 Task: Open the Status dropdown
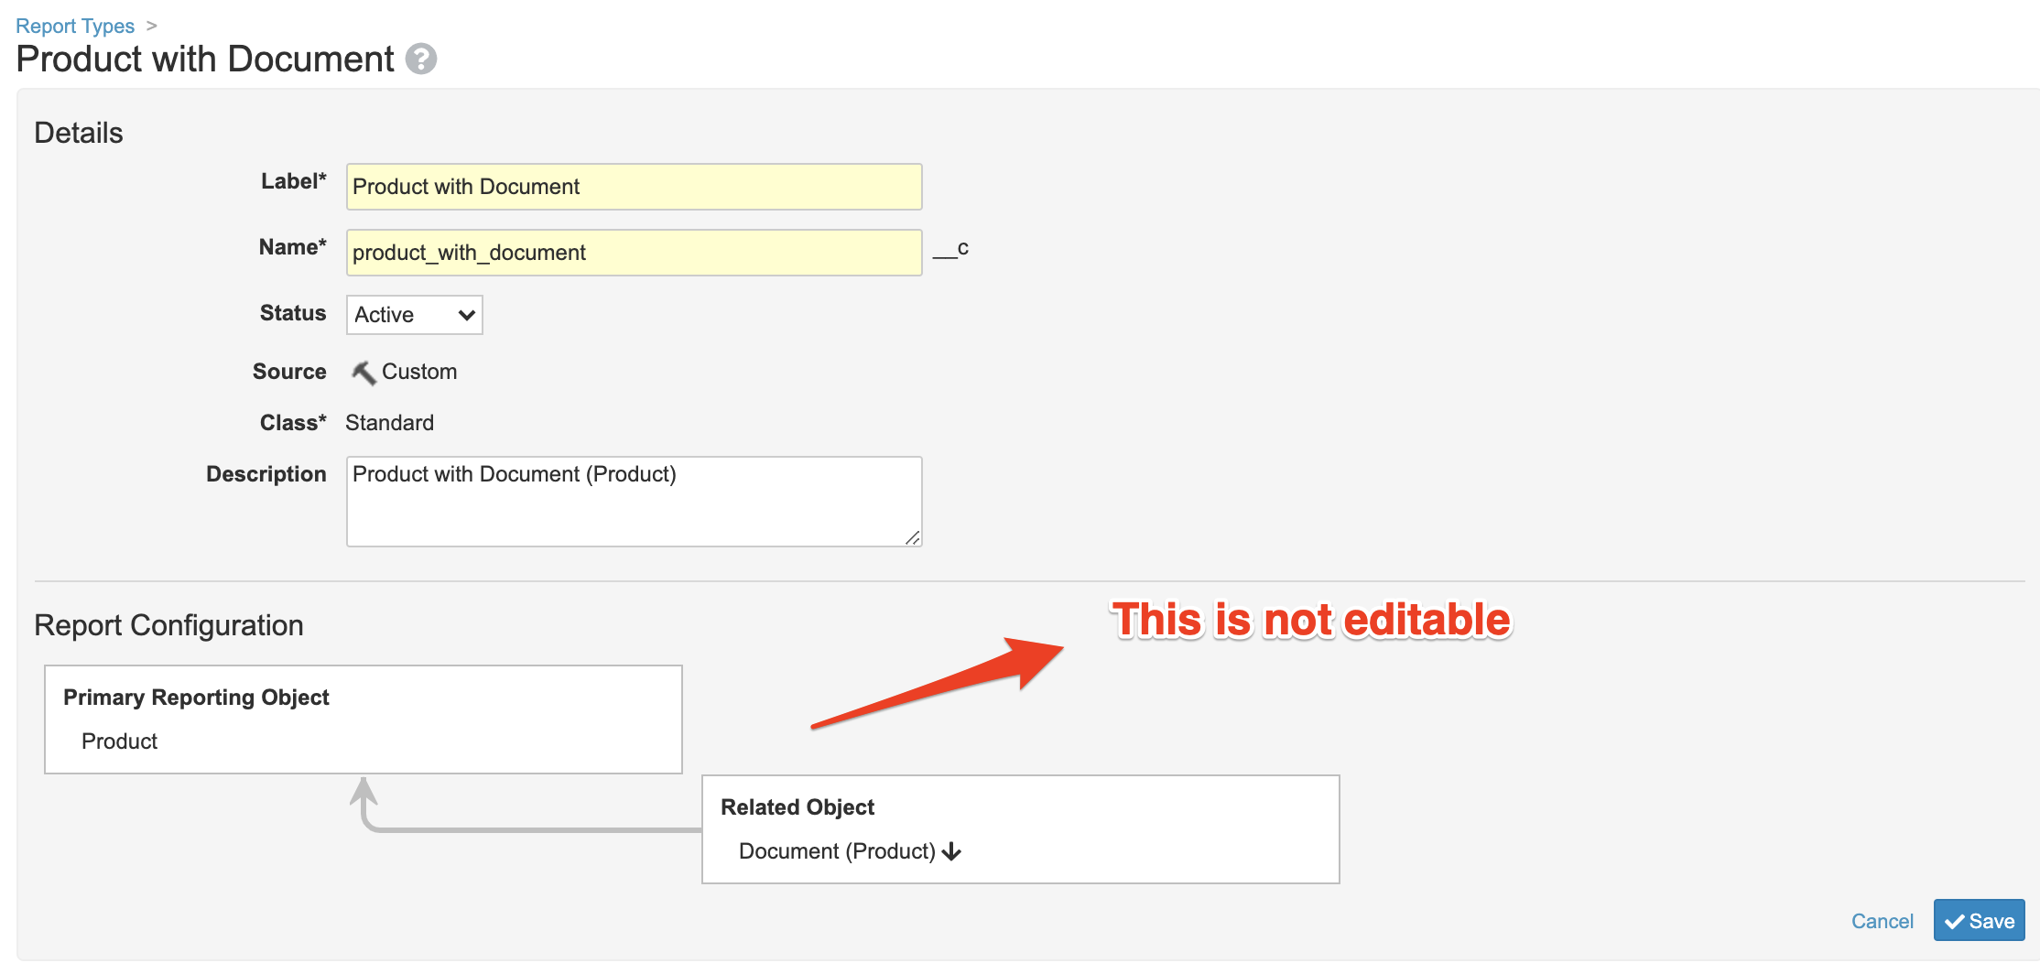(x=414, y=315)
